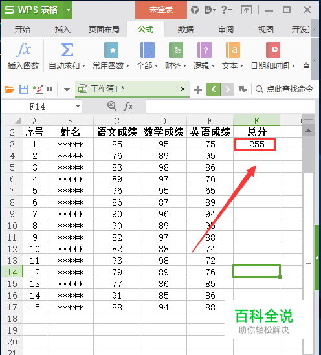Select the 公式 tab

[146, 30]
